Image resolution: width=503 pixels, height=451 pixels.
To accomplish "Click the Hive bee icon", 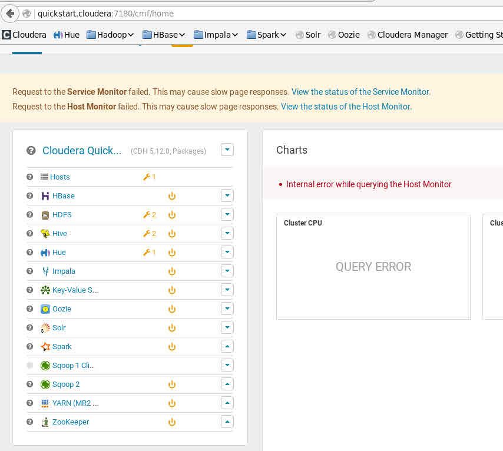I will 45,234.
